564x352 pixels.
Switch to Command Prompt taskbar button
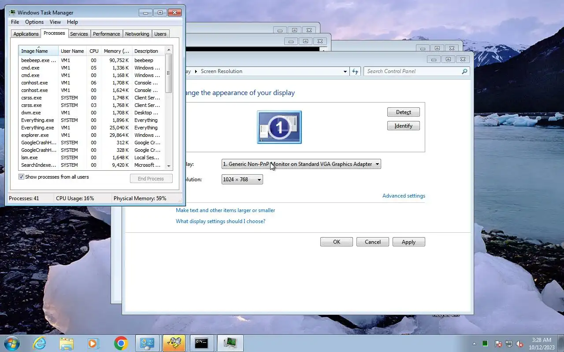coord(202,343)
